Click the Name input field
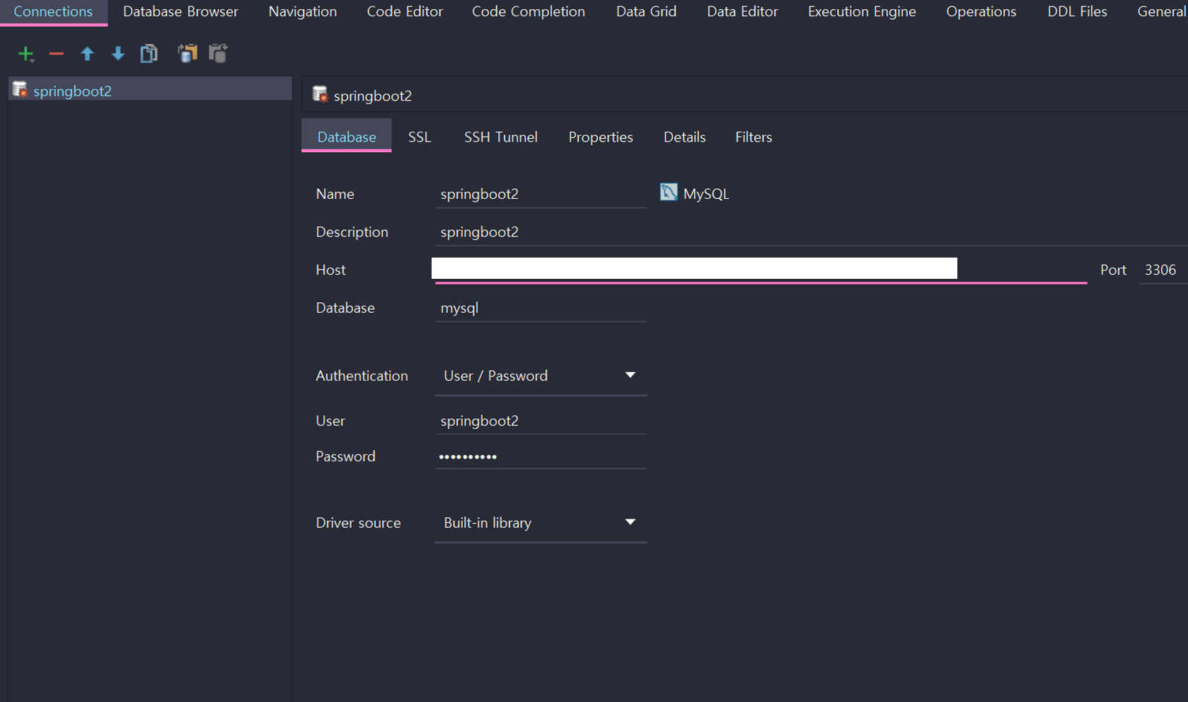Image resolution: width=1188 pixels, height=702 pixels. pyautogui.click(x=541, y=194)
